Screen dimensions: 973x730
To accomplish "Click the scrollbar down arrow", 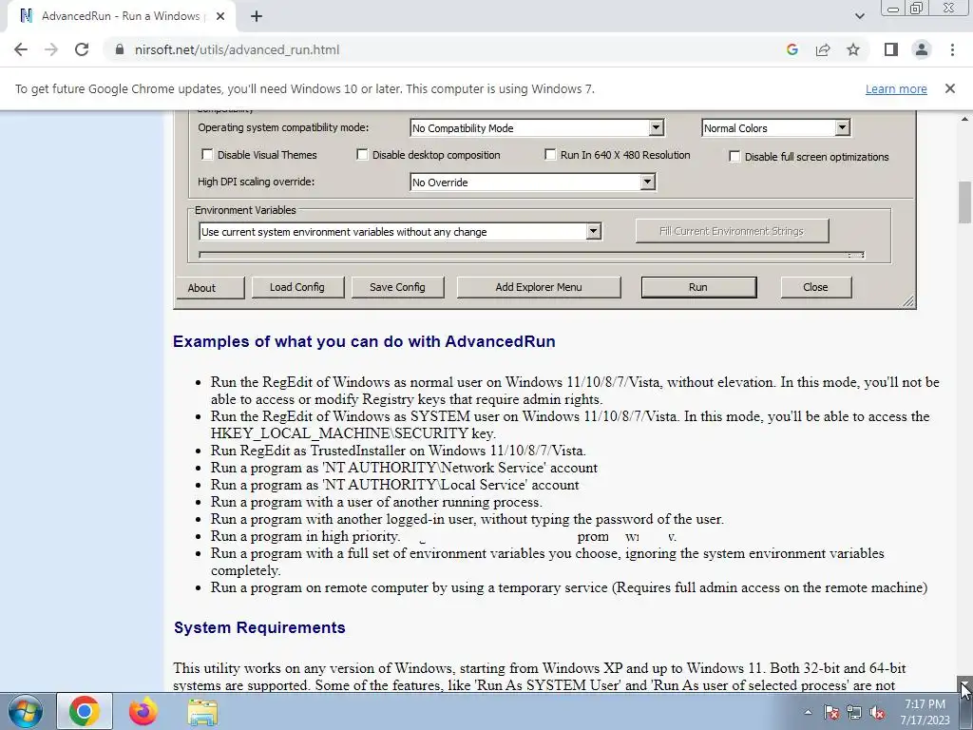I will (964, 684).
